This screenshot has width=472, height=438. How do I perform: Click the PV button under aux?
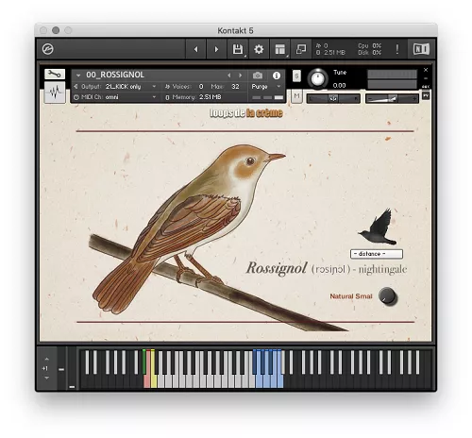426,95
